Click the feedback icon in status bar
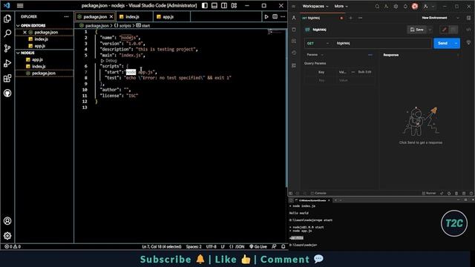 click(274, 246)
